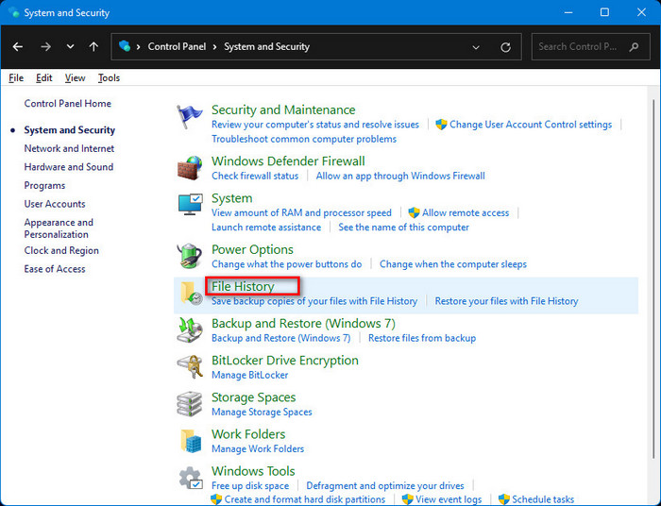Click the File History folder clock icon
Screen dimensions: 661x506
coord(191,293)
